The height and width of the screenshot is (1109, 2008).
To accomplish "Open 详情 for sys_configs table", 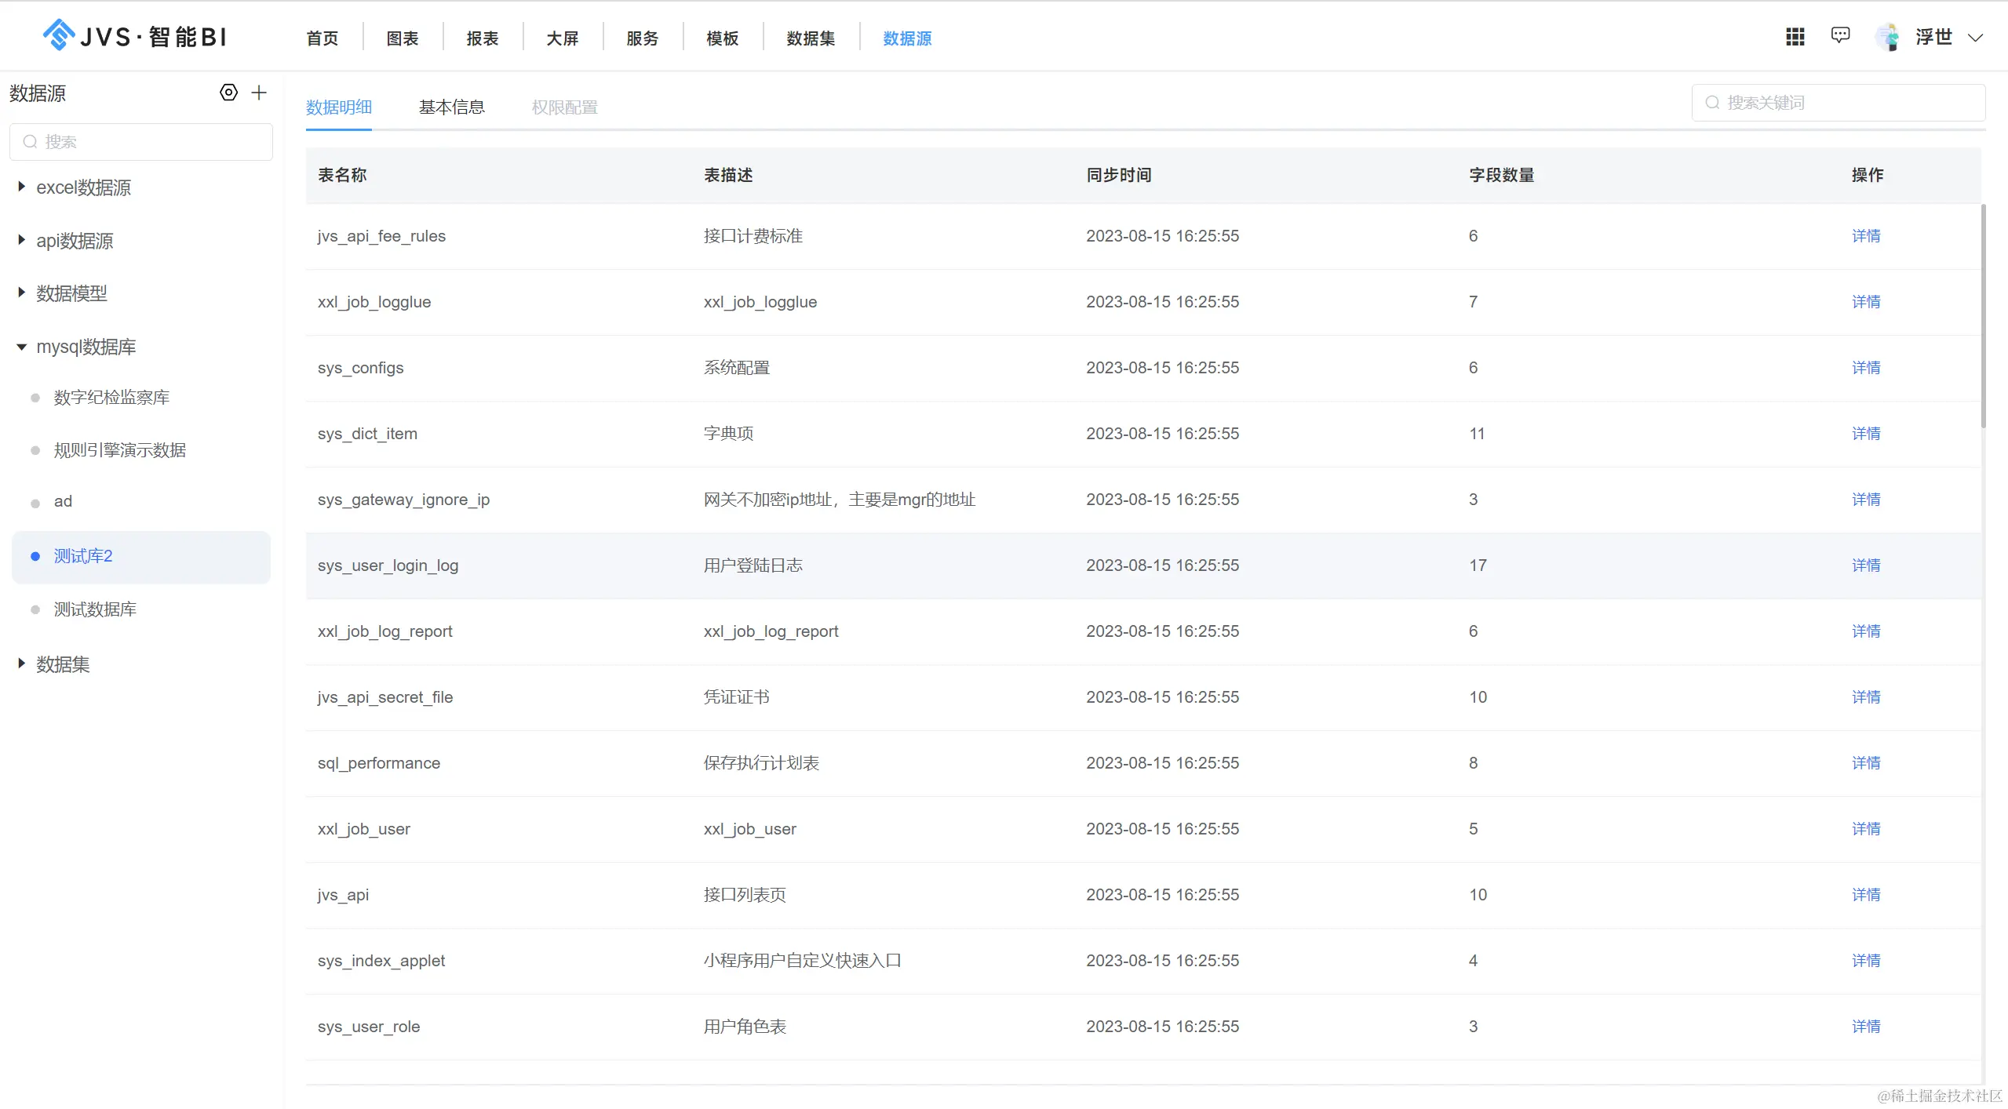I will tap(1865, 367).
